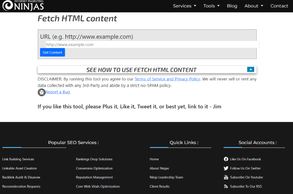Click the YouTube icon in footer
This screenshot has height=194, width=293.
pyautogui.click(x=226, y=177)
